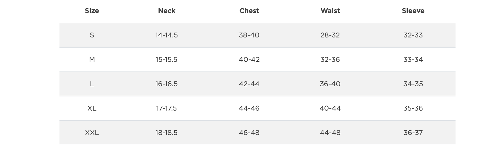
Task: Click the Chest column header
Action: click(249, 11)
